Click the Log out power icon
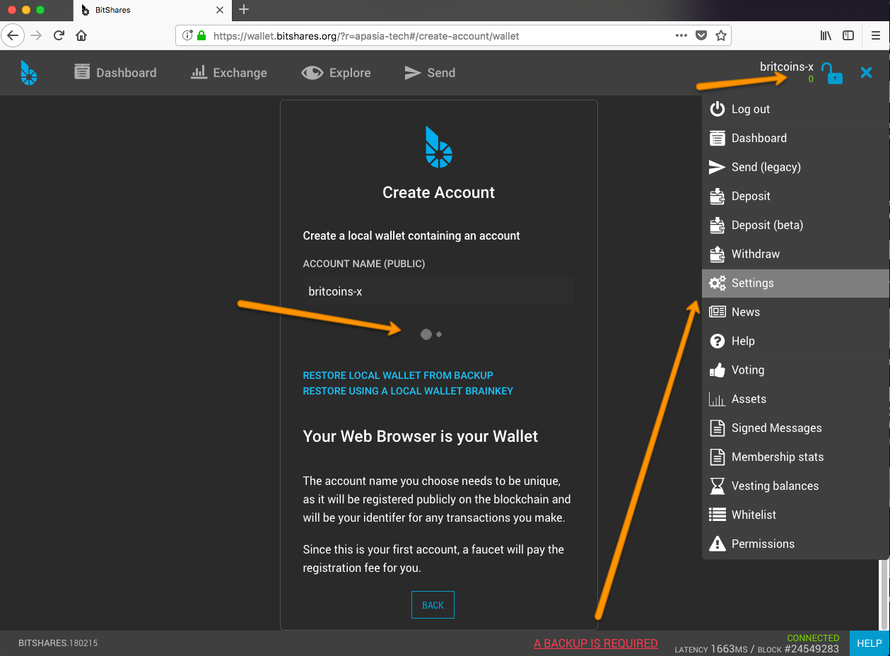Viewport: 890px width, 656px height. point(718,109)
